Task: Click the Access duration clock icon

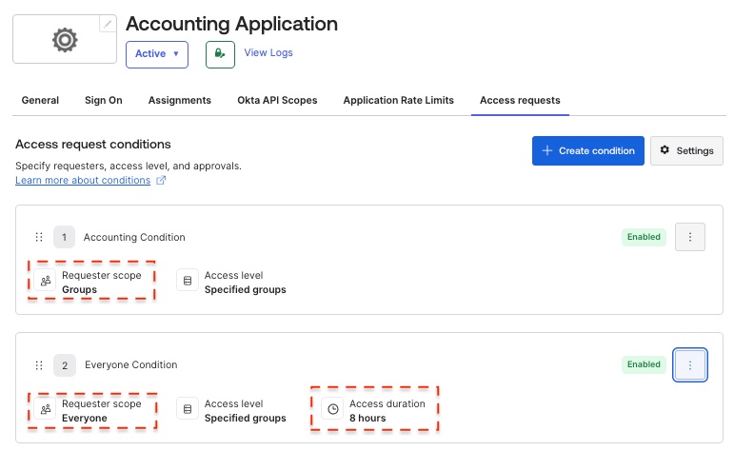Action: [x=332, y=410]
